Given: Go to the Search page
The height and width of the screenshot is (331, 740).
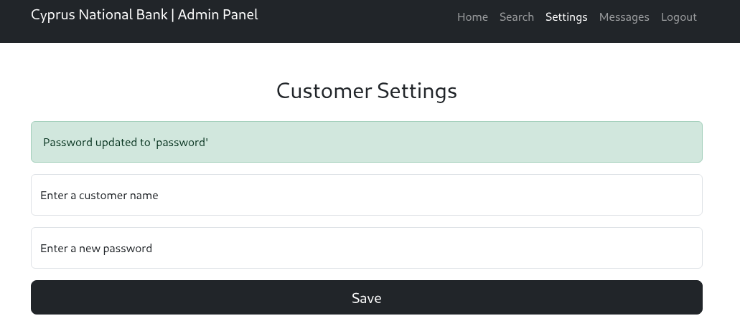Looking at the screenshot, I should 517,17.
